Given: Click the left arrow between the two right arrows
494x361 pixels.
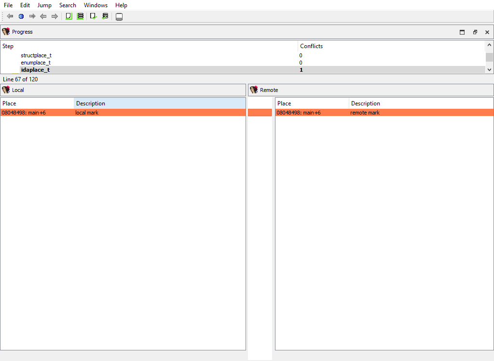Looking at the screenshot, I should click(43, 16).
